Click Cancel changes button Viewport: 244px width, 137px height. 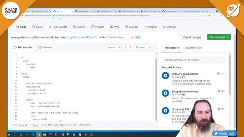192,37
